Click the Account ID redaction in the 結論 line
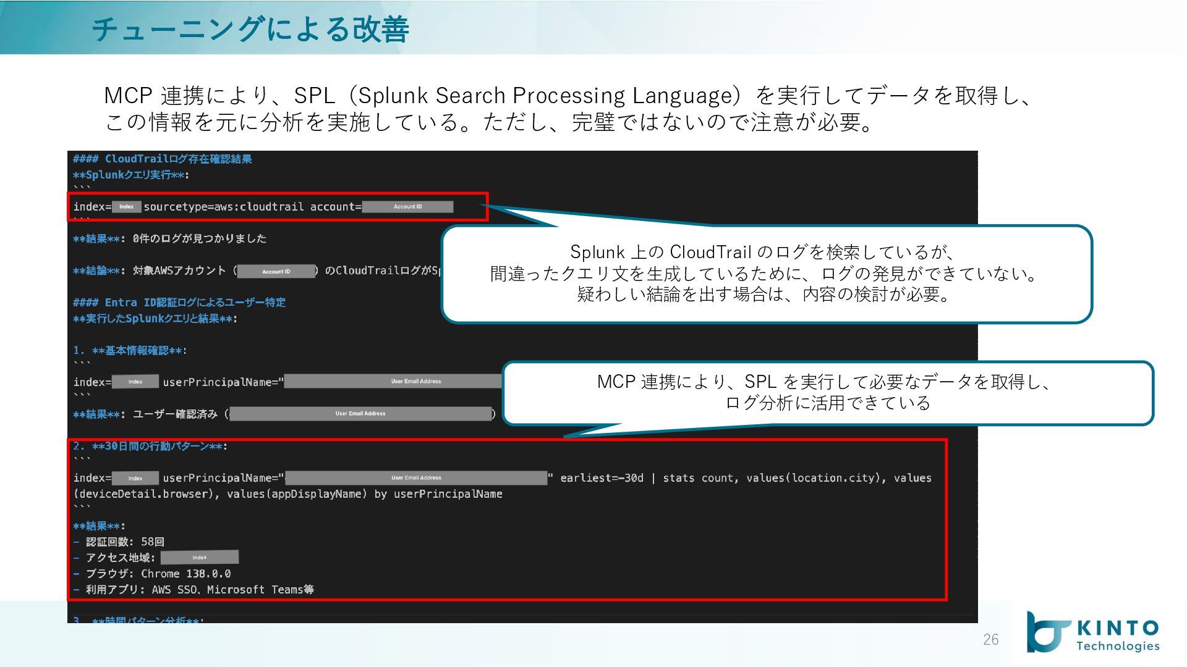The height and width of the screenshot is (667, 1187). click(276, 271)
